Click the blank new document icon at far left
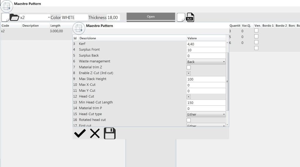The height and width of the screenshot is (167, 300). pos(5,18)
